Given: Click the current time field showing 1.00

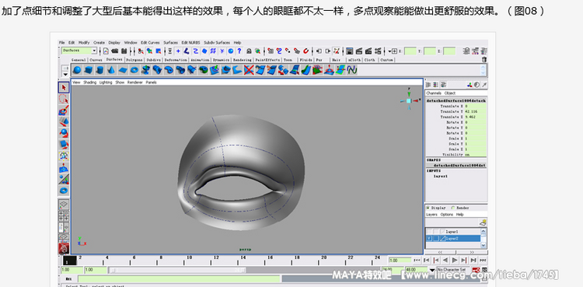Looking at the screenshot, I should tap(400, 261).
